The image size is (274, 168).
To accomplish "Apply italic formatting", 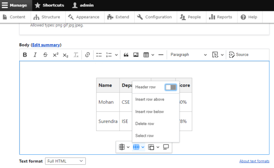I will pyautogui.click(x=35, y=55).
